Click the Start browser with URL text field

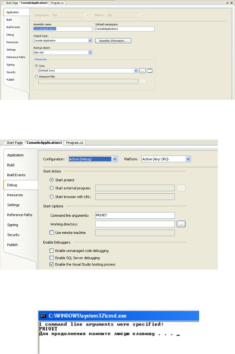tap(135, 196)
